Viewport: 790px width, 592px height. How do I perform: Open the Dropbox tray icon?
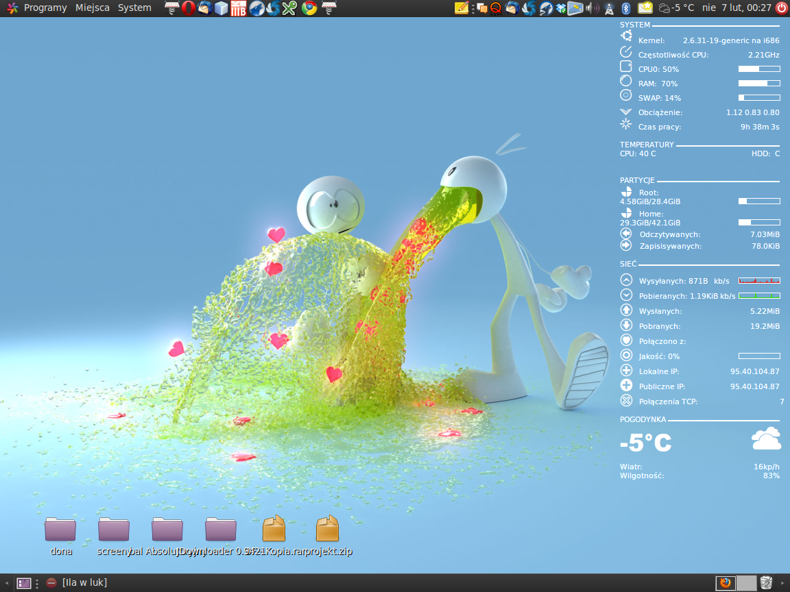tap(560, 8)
